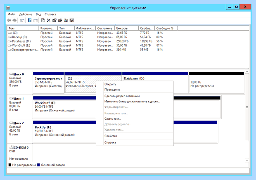Click the vertical scrollbar thumb of disk pane
Screen dimensions: 256x180
[x=247, y=107]
